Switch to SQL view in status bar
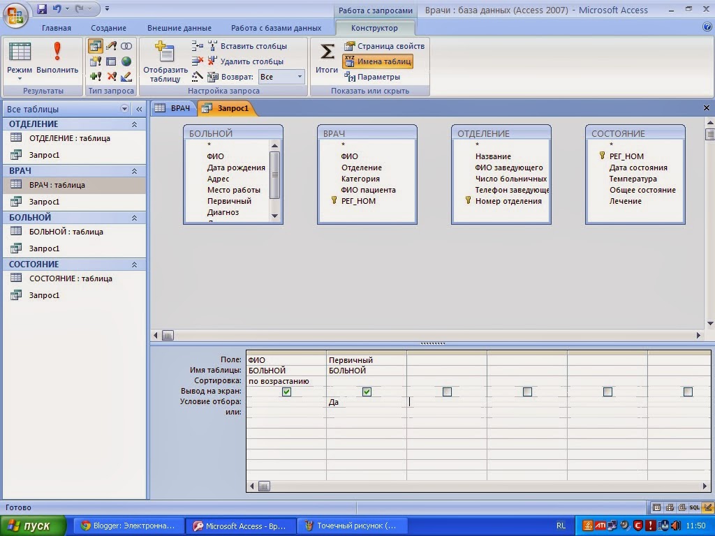The image size is (715, 536). pyautogui.click(x=694, y=507)
